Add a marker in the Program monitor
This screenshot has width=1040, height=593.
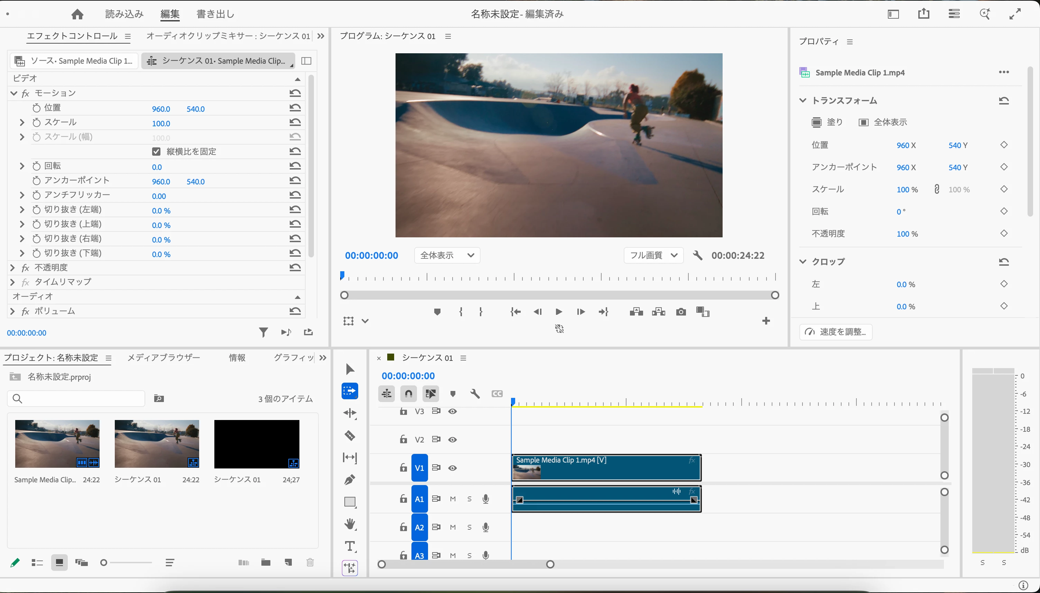(437, 312)
